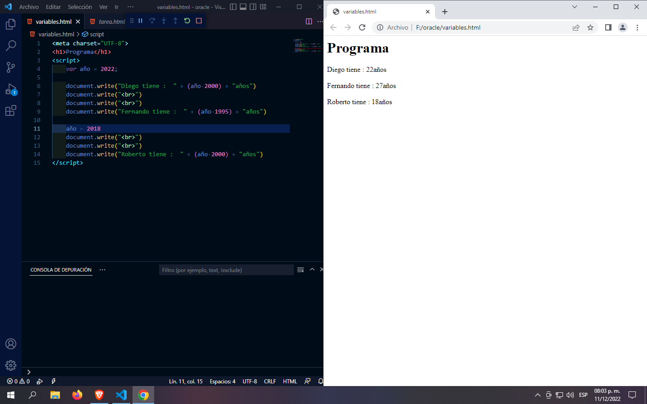This screenshot has width=647, height=404.
Task: Clear the debug console
Action: [301, 270]
